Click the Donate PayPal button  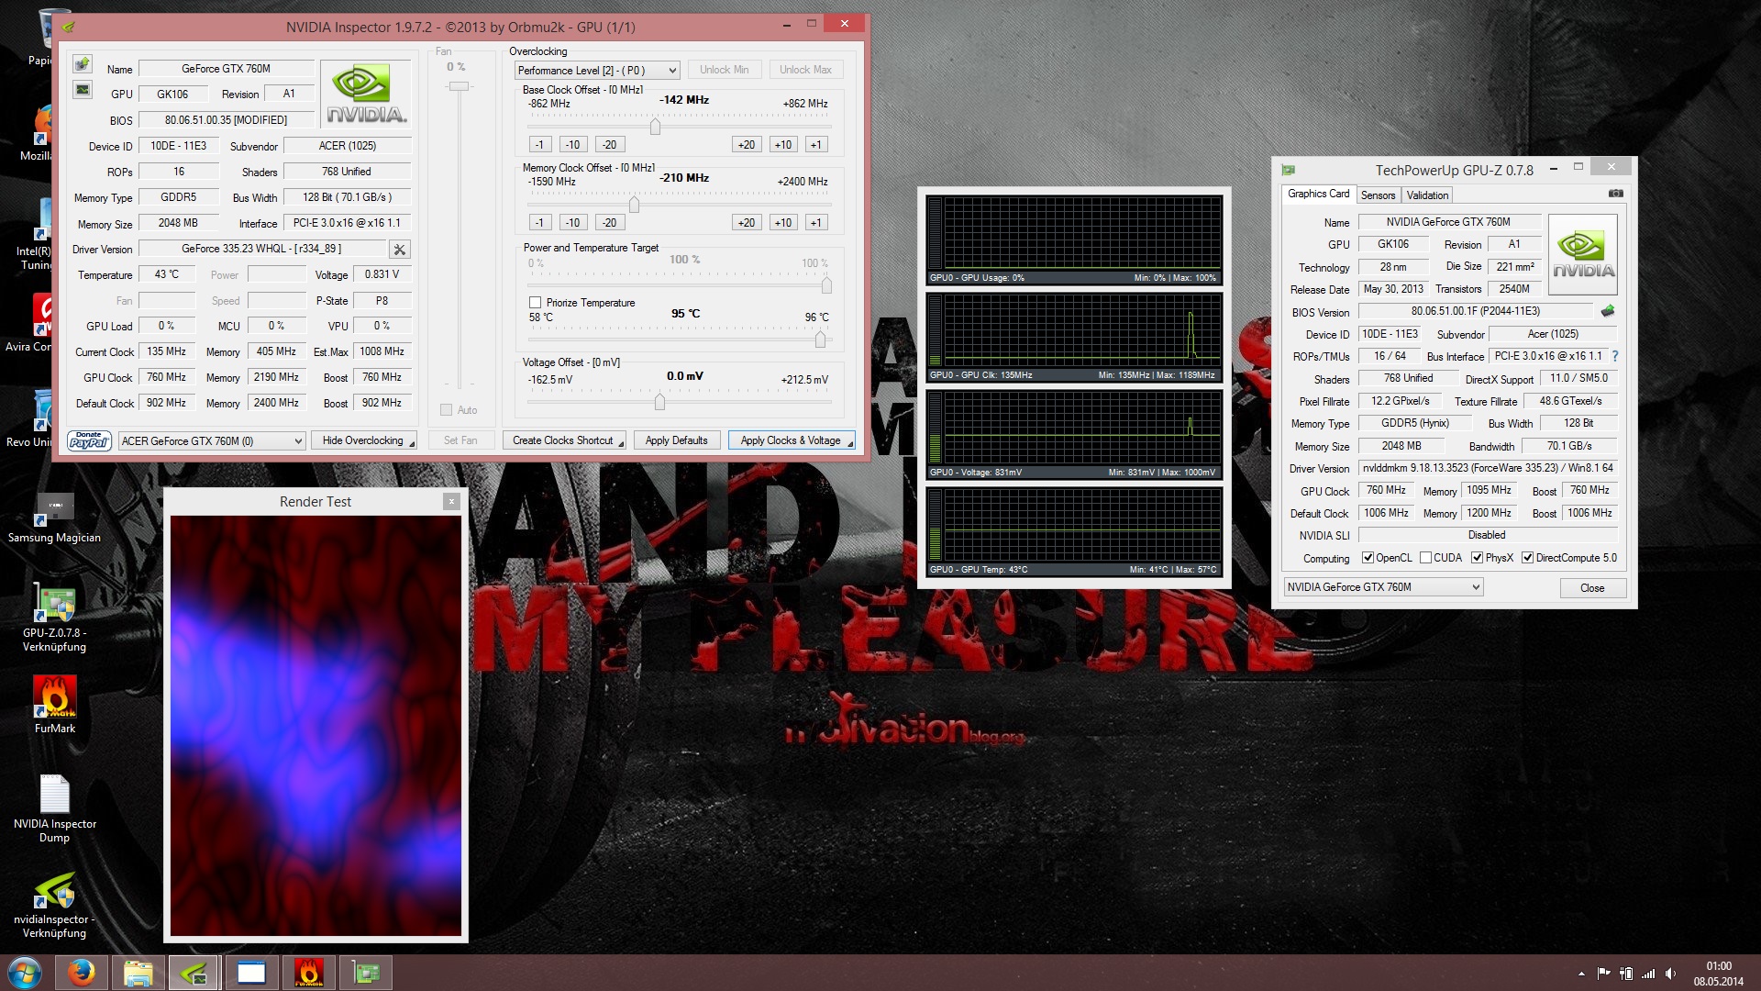click(x=89, y=441)
